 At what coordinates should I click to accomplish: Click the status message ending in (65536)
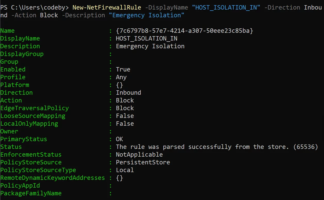(x=217, y=147)
